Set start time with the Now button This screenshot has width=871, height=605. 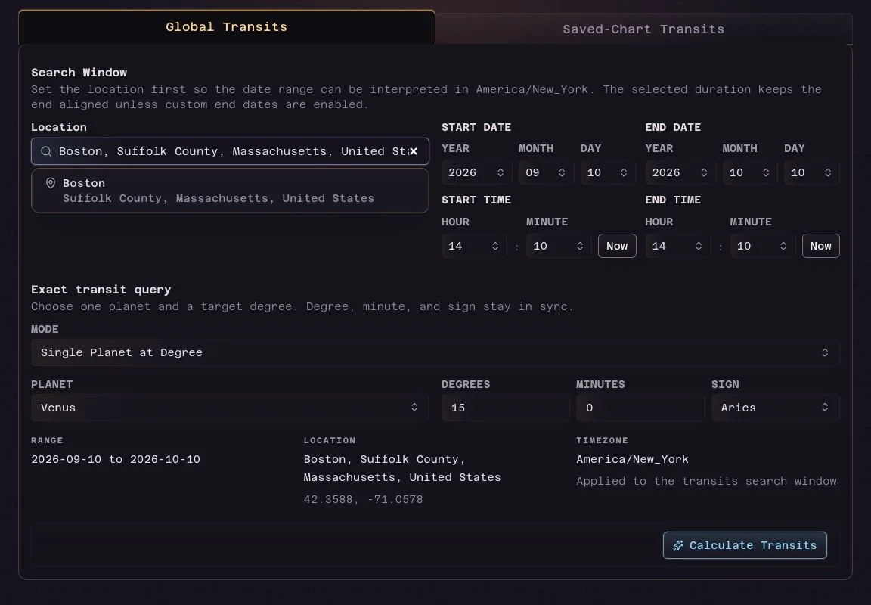(x=617, y=246)
